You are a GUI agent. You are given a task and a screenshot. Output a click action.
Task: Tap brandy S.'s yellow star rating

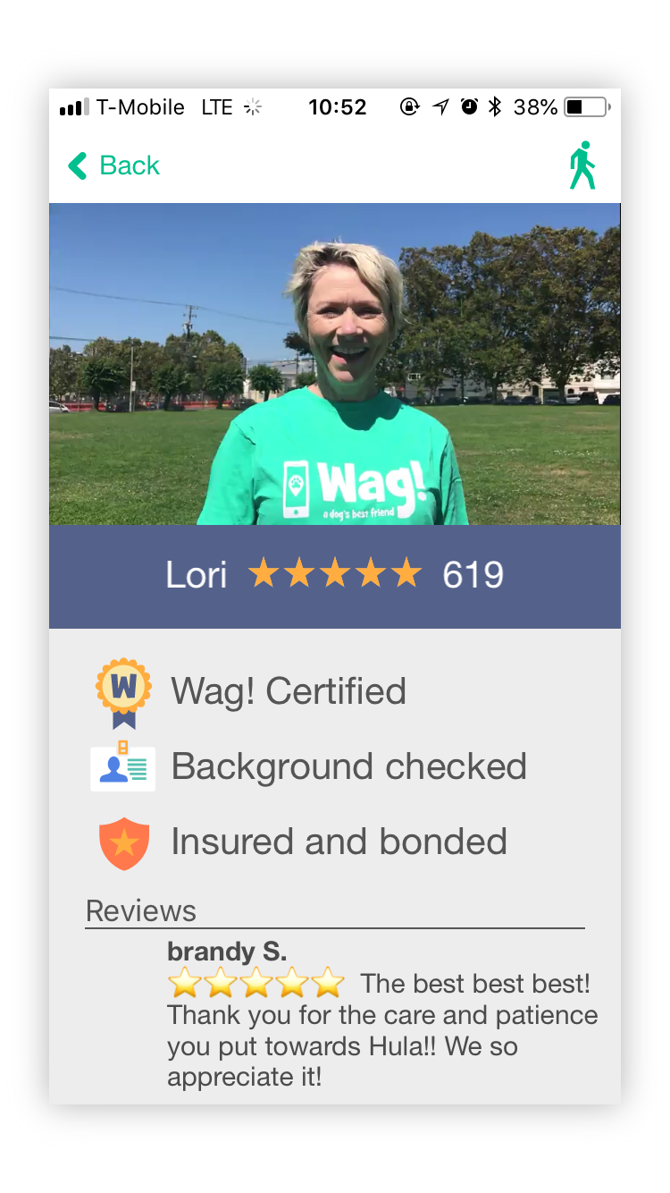[256, 983]
